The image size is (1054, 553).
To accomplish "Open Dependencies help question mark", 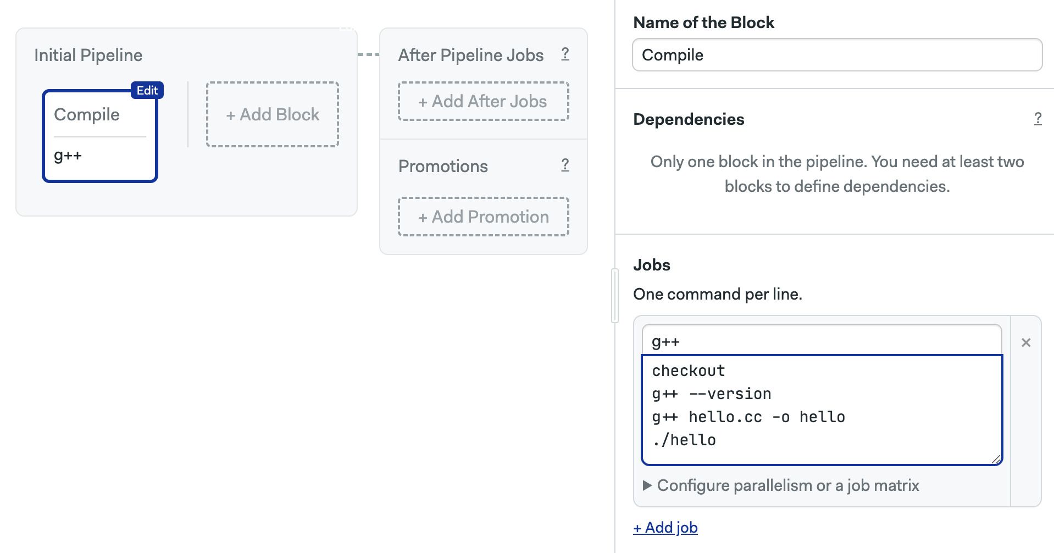I will (1038, 119).
